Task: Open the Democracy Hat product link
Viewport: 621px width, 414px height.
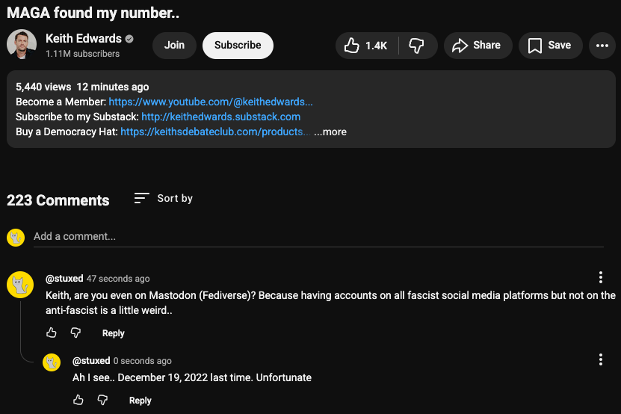Action: [x=214, y=132]
